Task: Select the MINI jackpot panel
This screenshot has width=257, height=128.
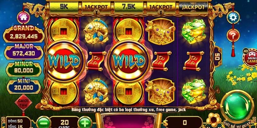Action: [x=24, y=85]
